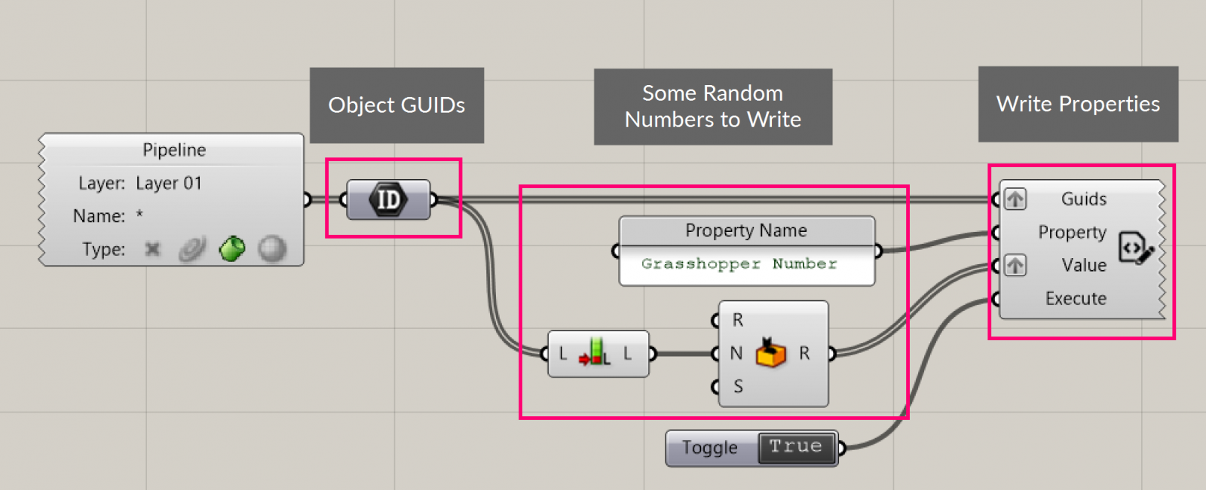Click the N count input port of Random

tap(717, 352)
